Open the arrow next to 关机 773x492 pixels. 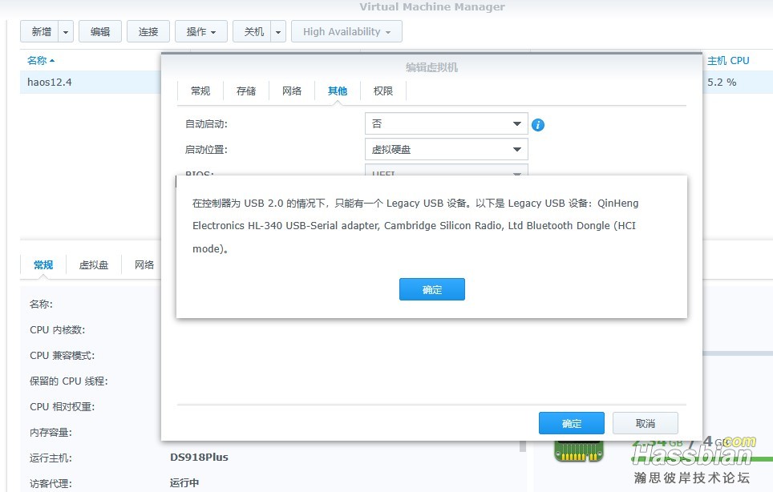pyautogui.click(x=278, y=32)
